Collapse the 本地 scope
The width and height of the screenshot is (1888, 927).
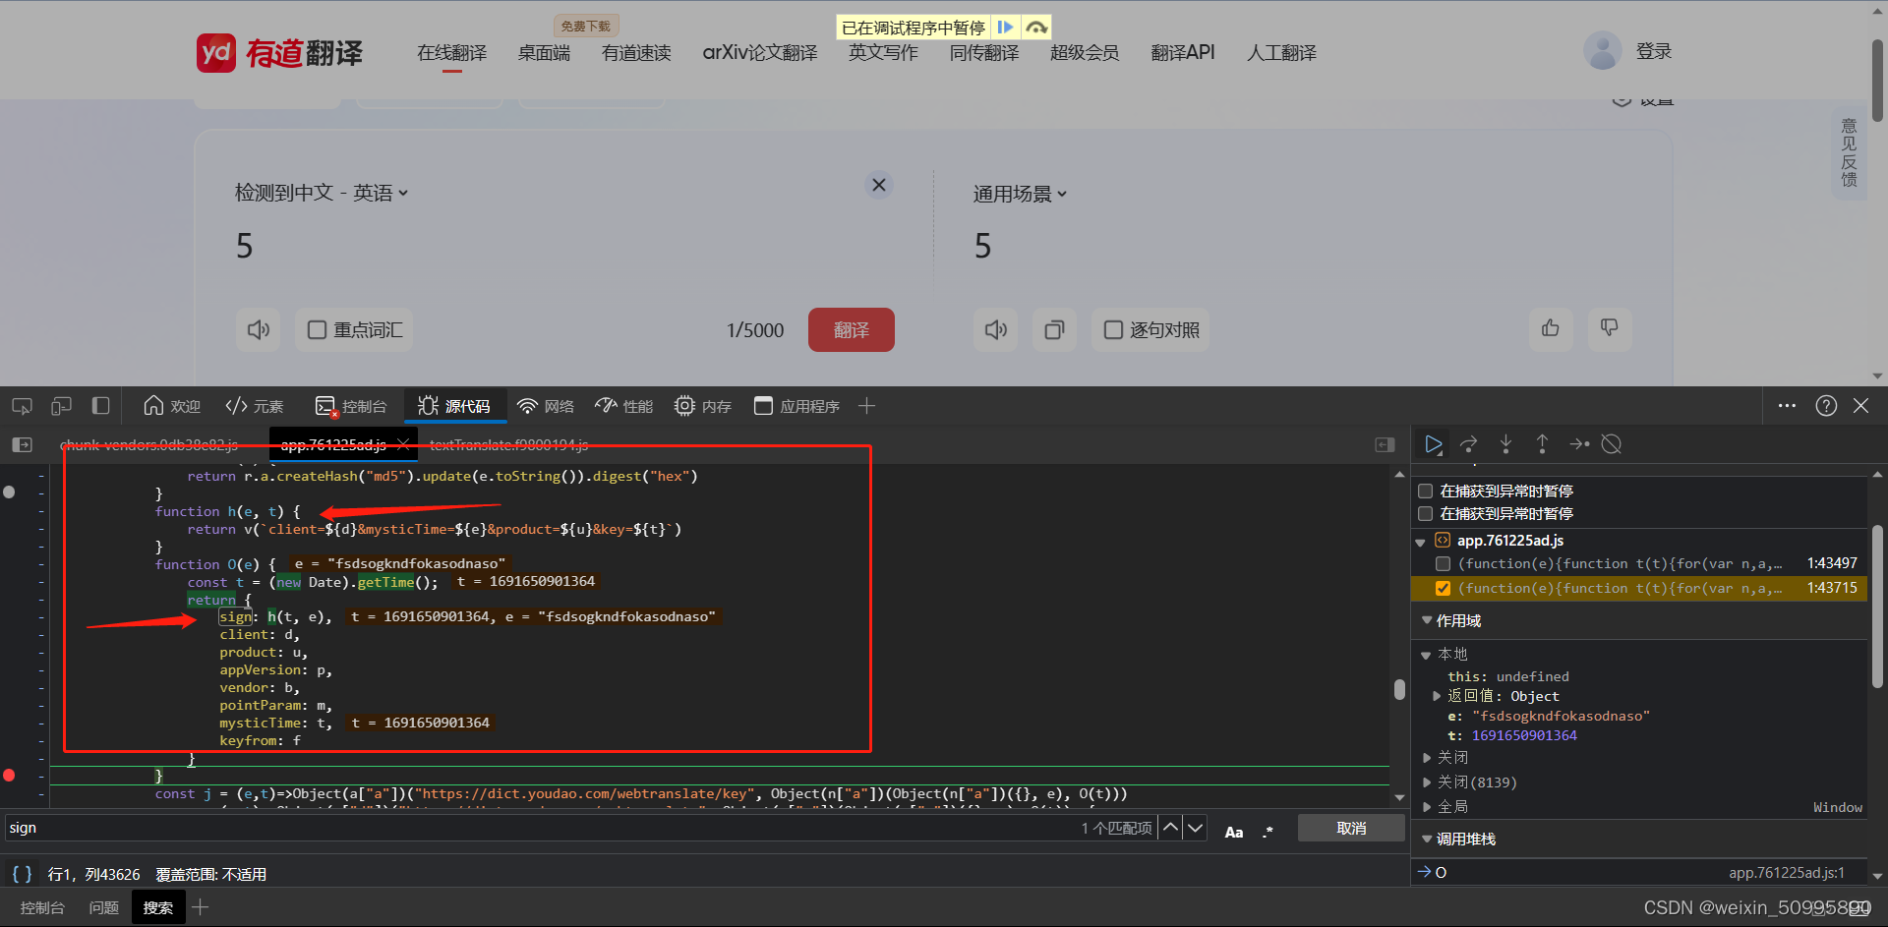click(1426, 655)
